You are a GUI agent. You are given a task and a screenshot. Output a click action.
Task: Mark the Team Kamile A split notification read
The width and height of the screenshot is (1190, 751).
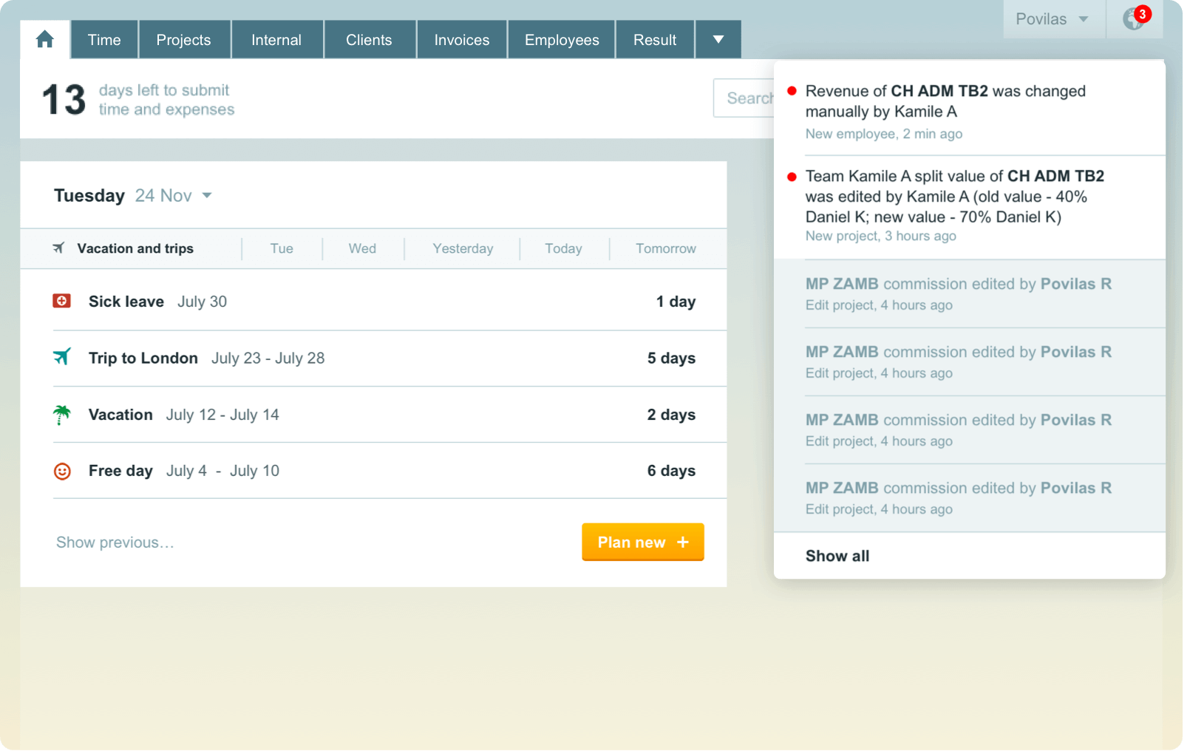(791, 176)
